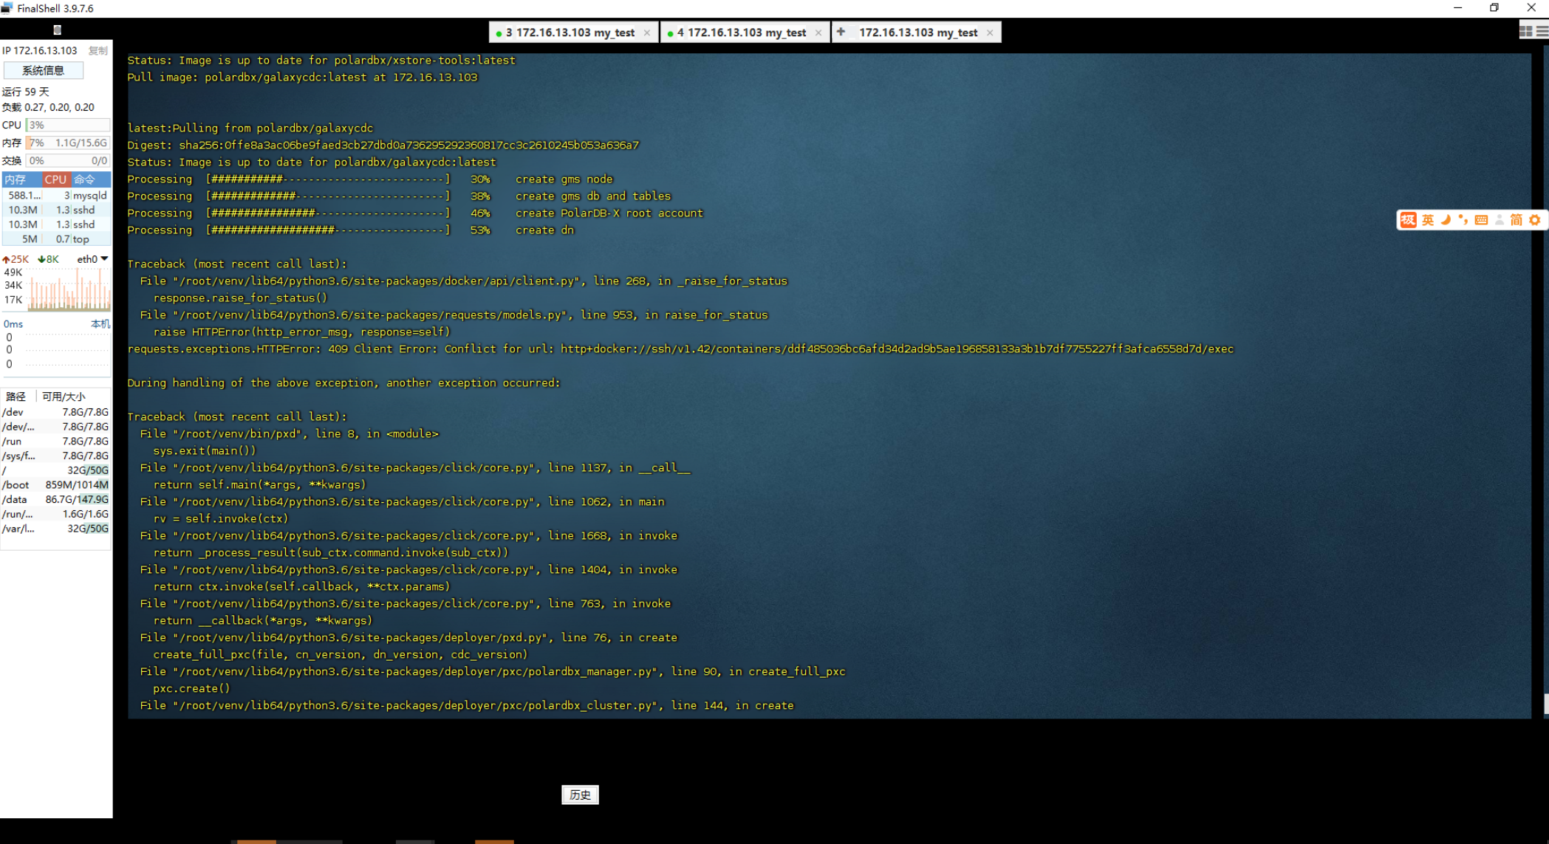Select the top process row
Screen dimensions: 1549x844
pos(57,239)
